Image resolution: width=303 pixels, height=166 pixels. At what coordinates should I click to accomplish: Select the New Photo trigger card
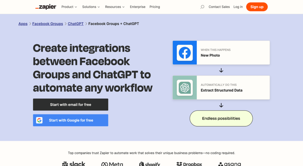pyautogui.click(x=221, y=53)
